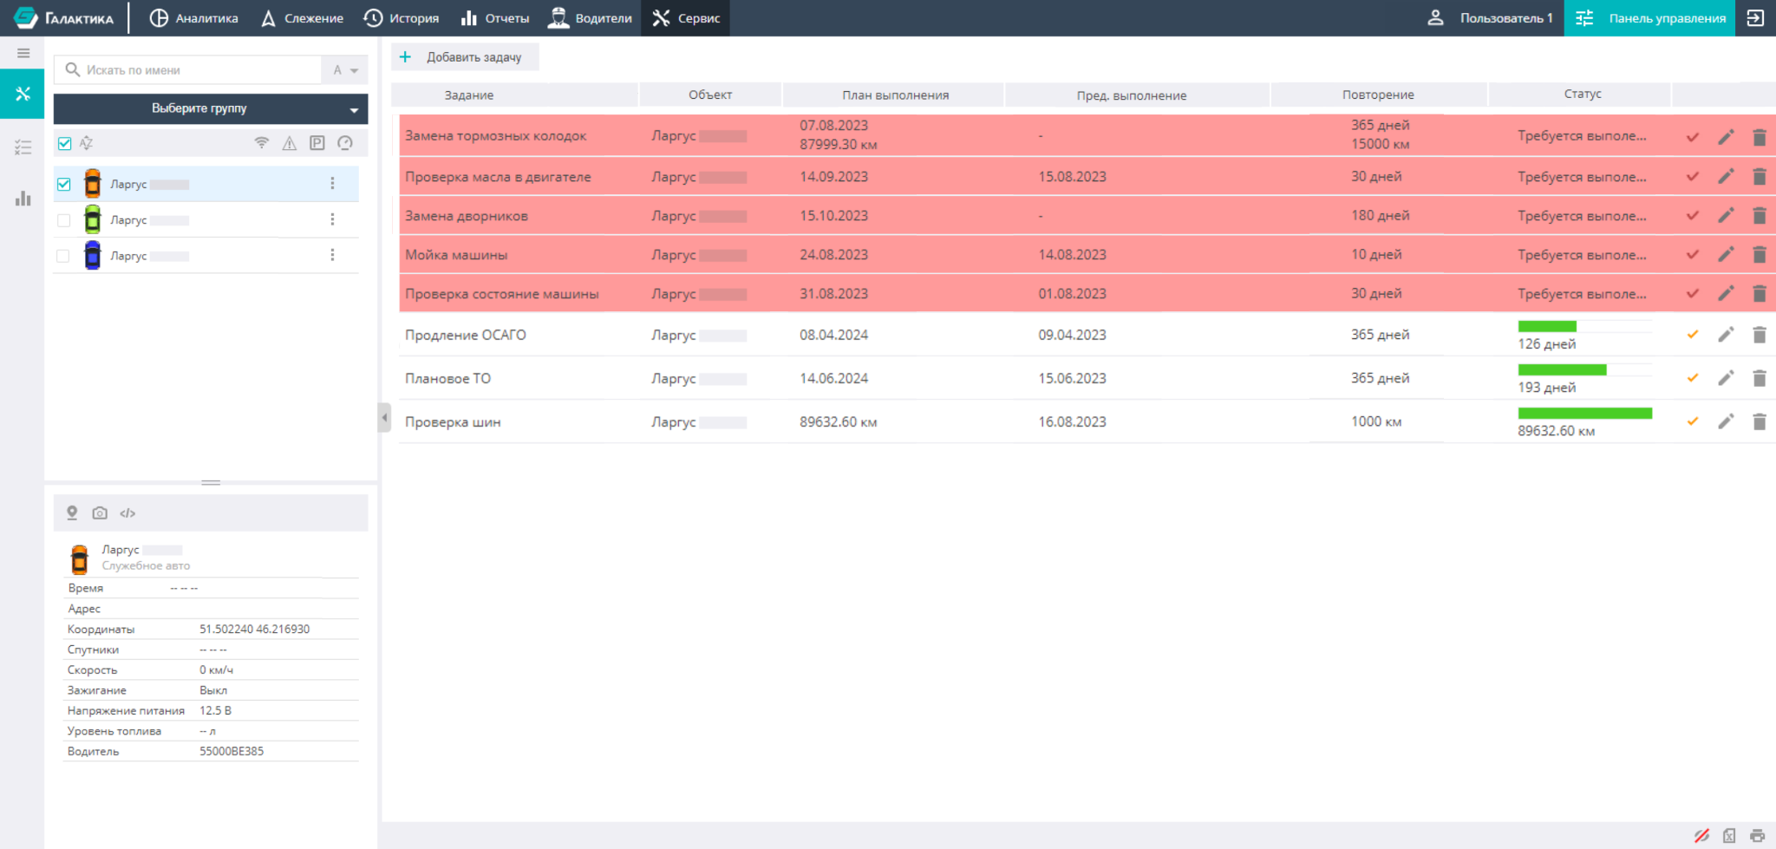Select the wrench service tools sidebar icon
Image resolution: width=1776 pixels, height=849 pixels.
(x=23, y=94)
